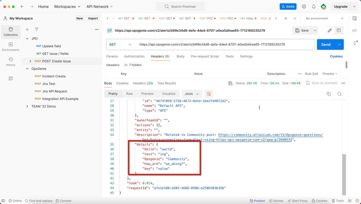Open the Save options arrow

pos(315,30)
